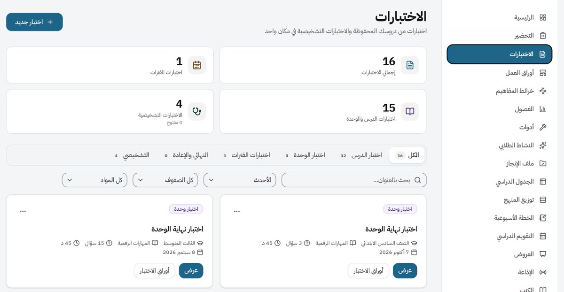Image resolution: width=564 pixels, height=292 pixels.
Task: Open أوراق الاختبار for the 7 أكتوبر test
Action: coord(368,270)
